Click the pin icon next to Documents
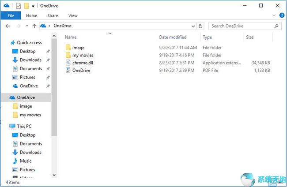Screen dimensions: 287x187 coord(48,69)
